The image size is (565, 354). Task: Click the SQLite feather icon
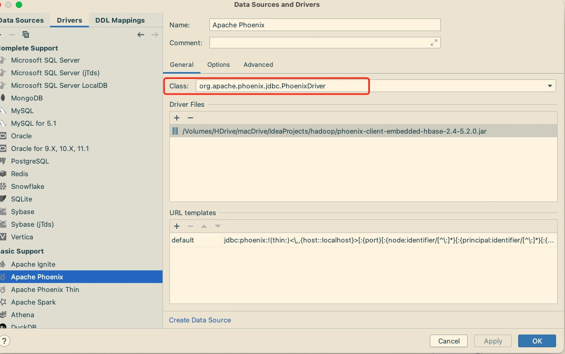[x=3, y=199]
